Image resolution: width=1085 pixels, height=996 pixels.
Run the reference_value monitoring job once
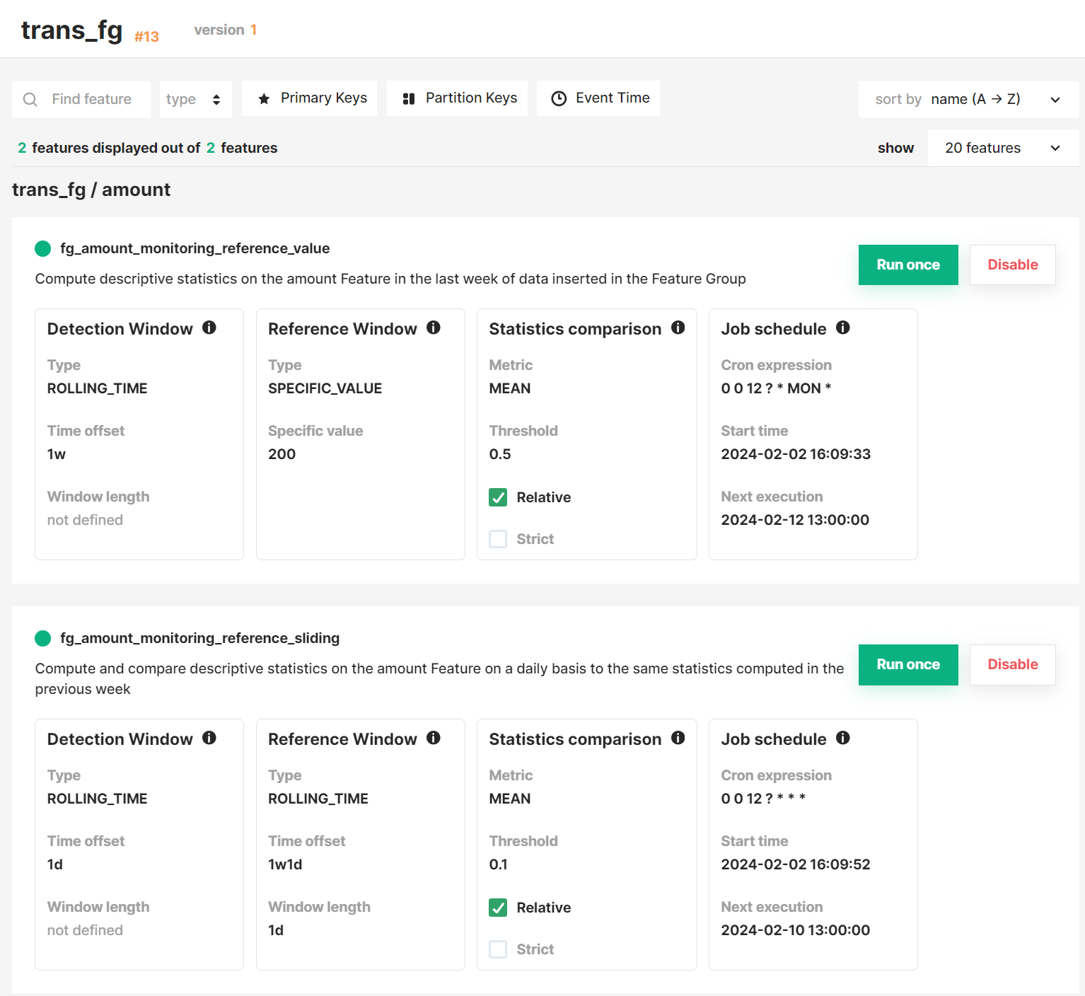(907, 265)
